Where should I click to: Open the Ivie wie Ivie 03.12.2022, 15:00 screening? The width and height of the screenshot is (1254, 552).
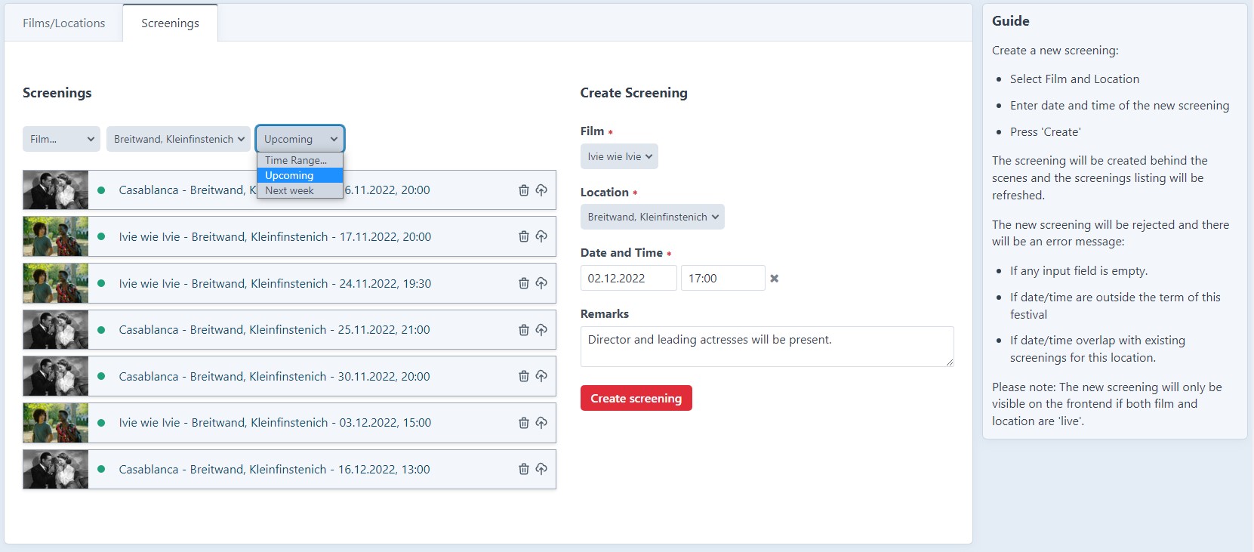click(x=275, y=423)
